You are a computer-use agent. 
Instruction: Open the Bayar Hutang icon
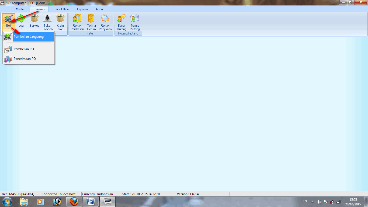click(121, 19)
